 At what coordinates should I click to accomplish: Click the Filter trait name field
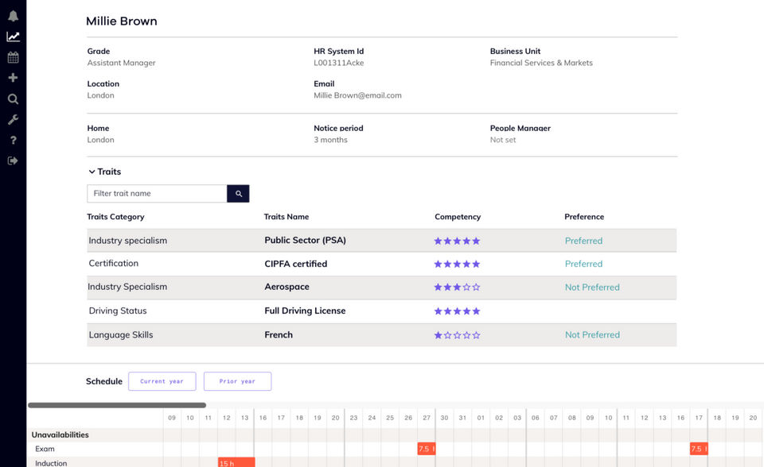point(157,194)
